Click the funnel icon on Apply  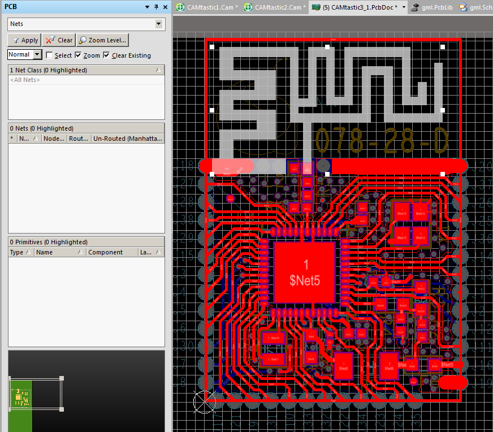point(16,41)
